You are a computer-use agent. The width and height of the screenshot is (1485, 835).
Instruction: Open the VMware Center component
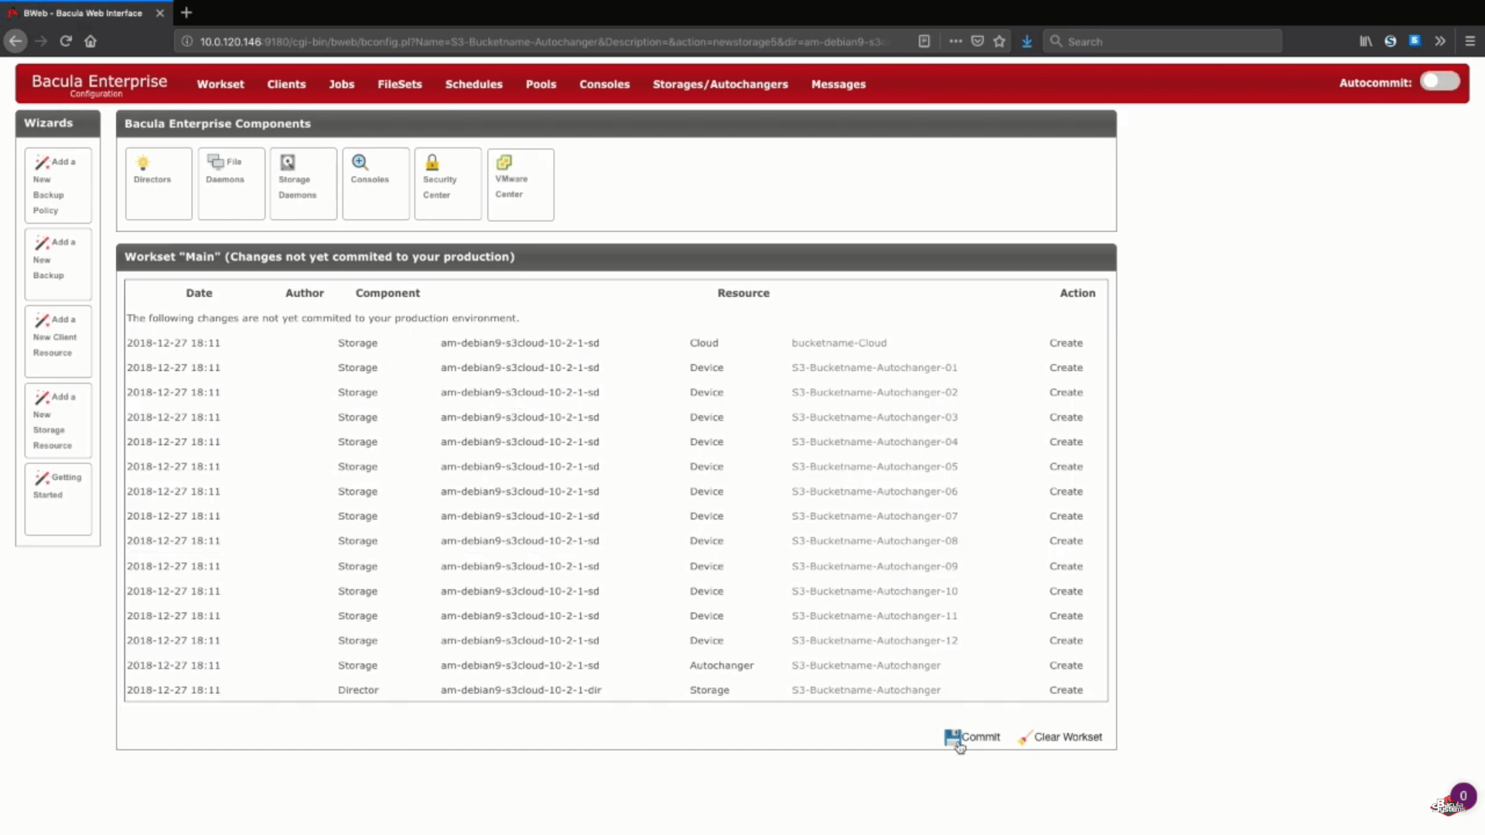coord(521,183)
